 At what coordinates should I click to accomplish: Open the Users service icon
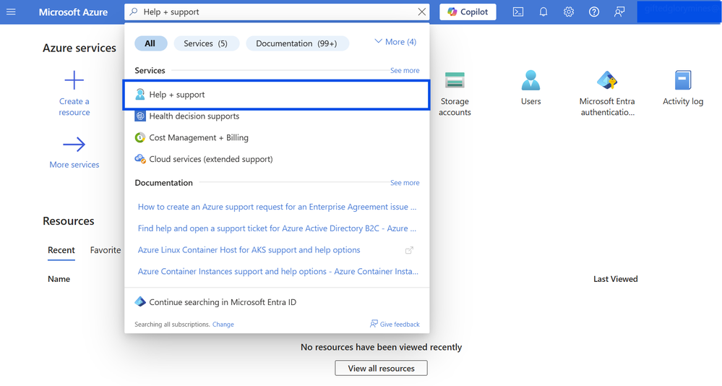530,80
